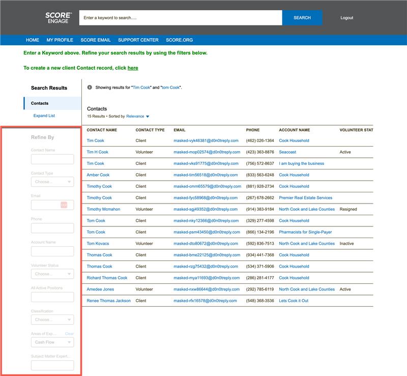Screen dimensions: 407x376
Task: Open SCORE EMAIL in the navigation bar
Action: pos(96,40)
